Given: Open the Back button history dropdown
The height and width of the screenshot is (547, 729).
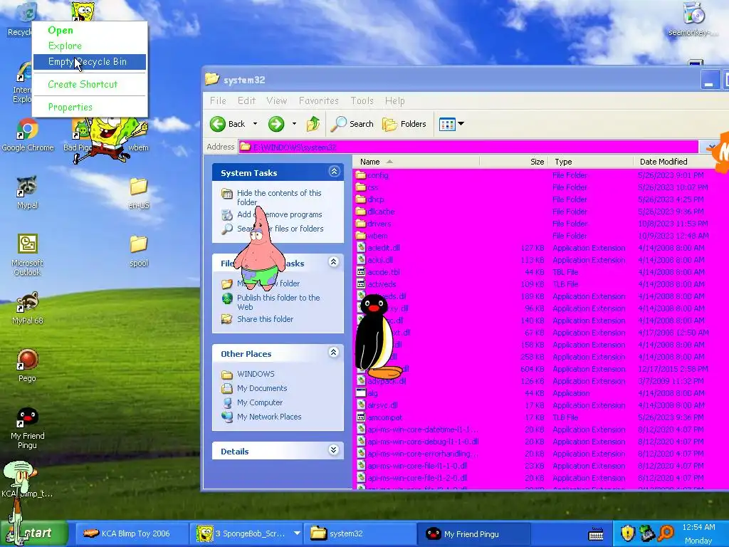Looking at the screenshot, I should [x=255, y=124].
